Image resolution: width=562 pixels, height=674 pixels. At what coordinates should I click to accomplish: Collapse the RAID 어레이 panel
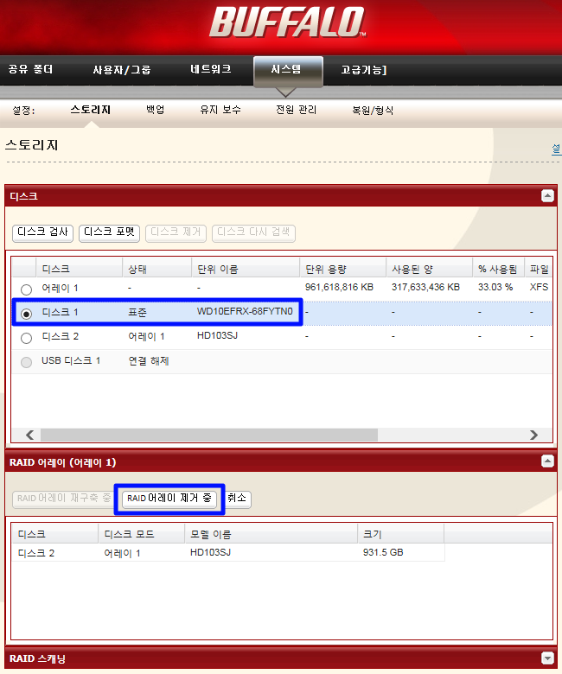tap(547, 461)
